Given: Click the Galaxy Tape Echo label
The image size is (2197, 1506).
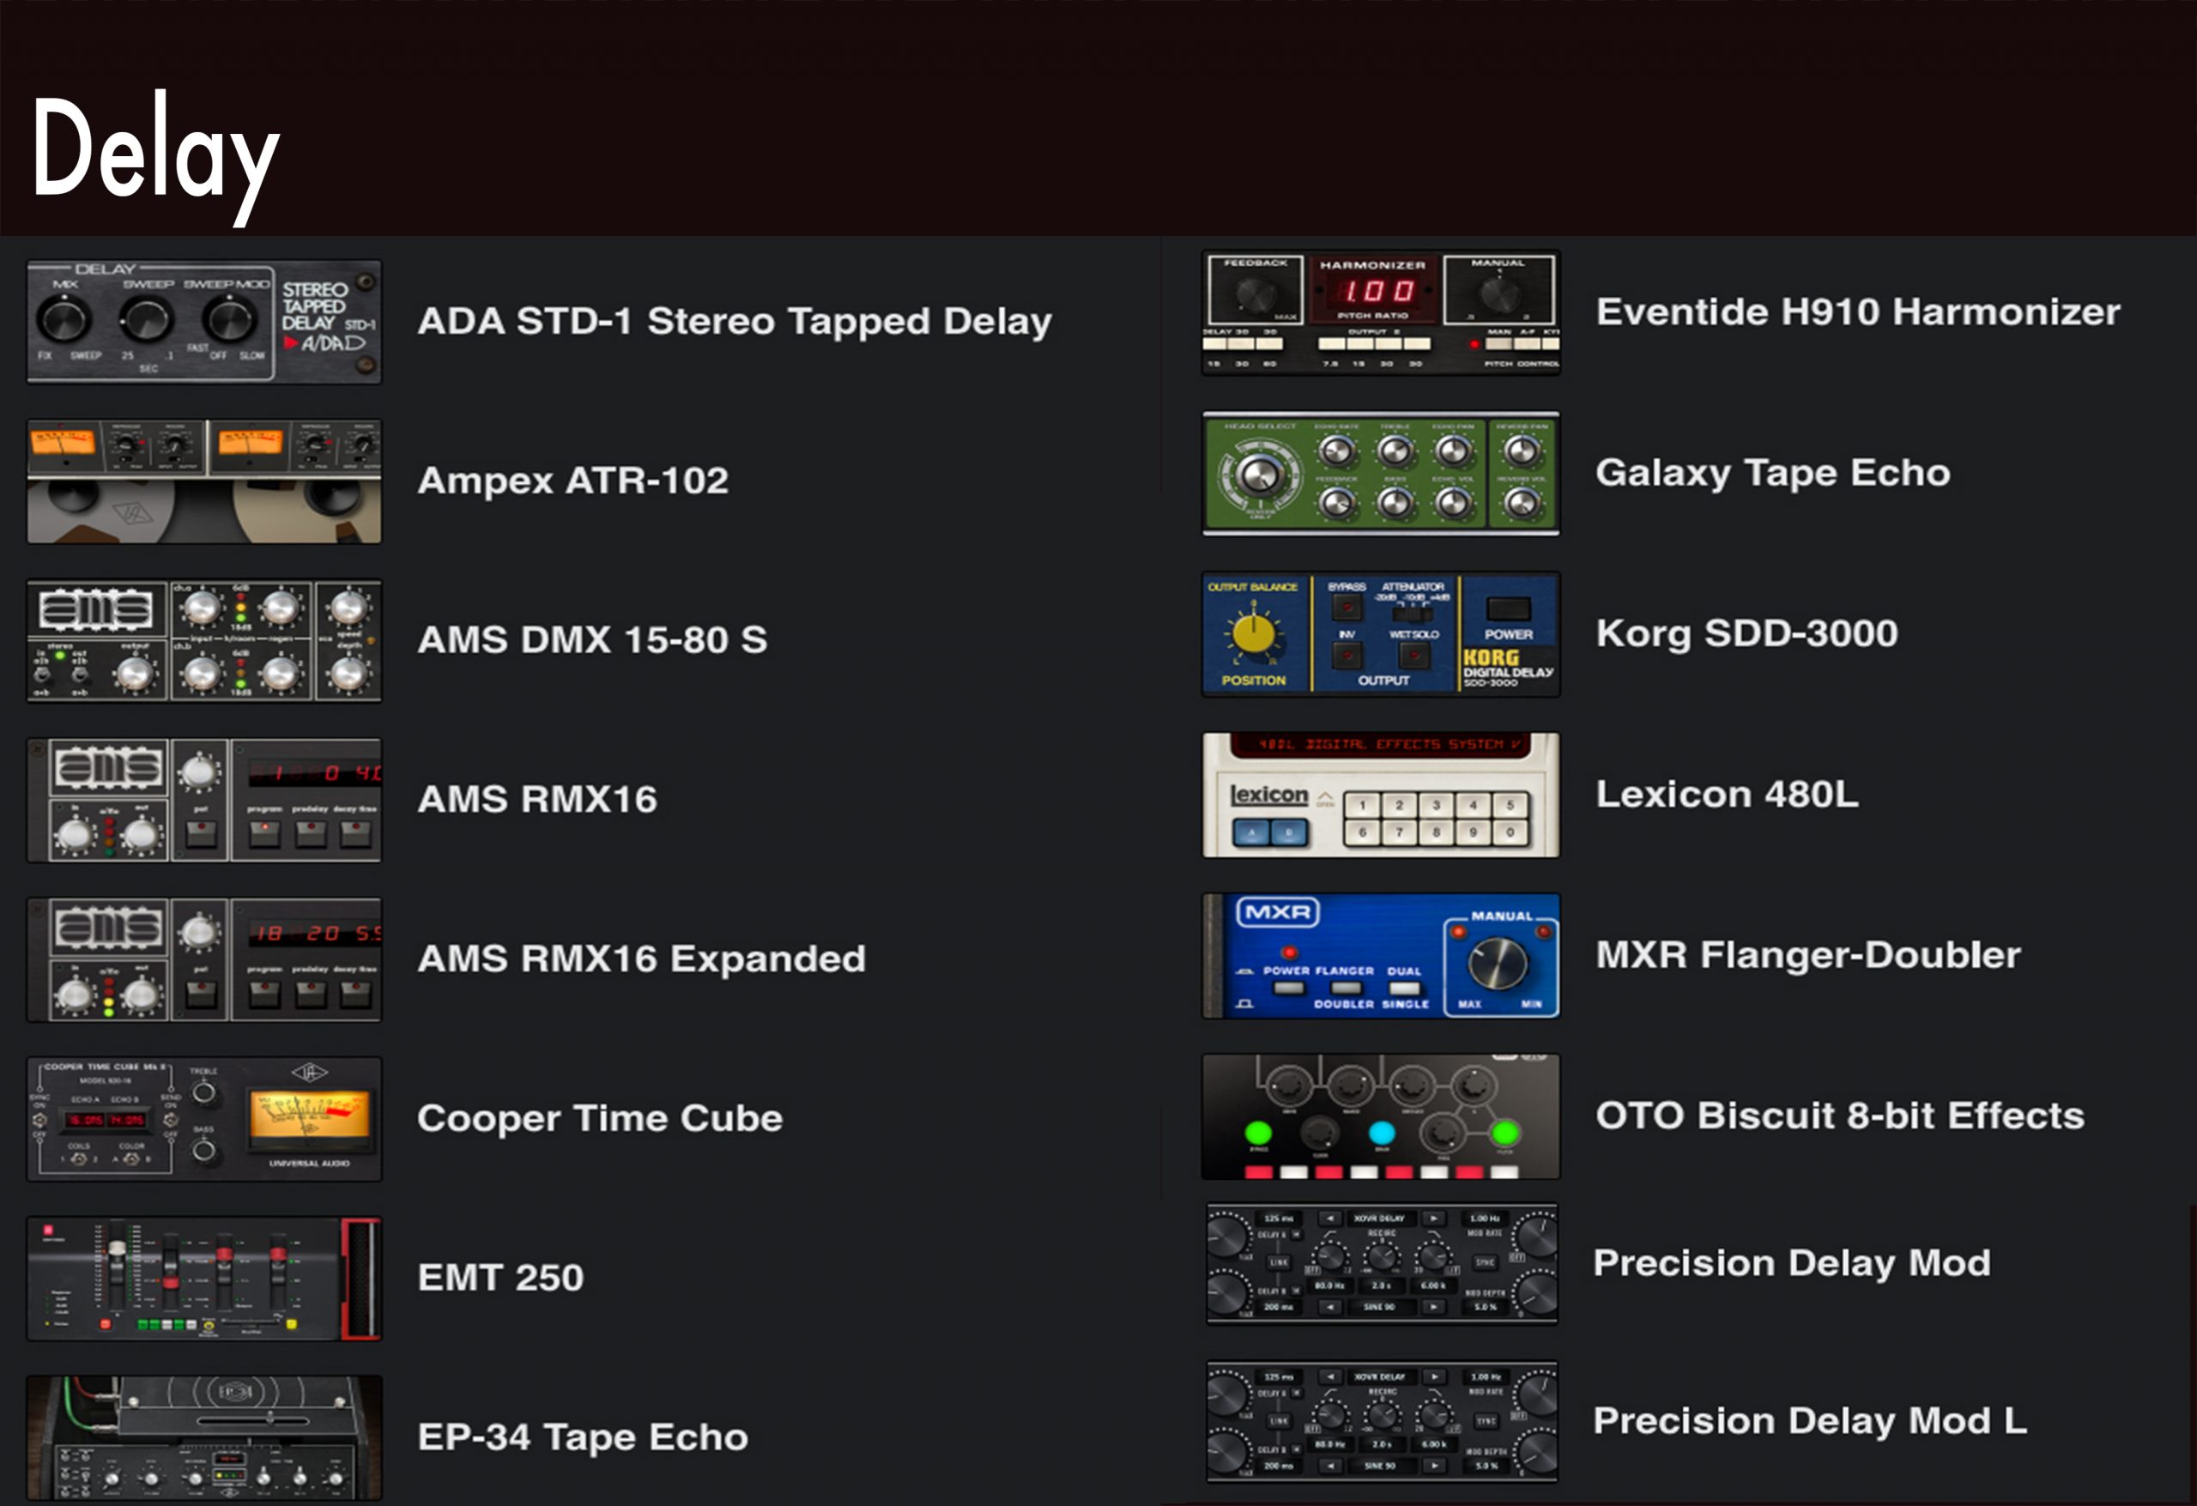Looking at the screenshot, I should pyautogui.click(x=1772, y=473).
